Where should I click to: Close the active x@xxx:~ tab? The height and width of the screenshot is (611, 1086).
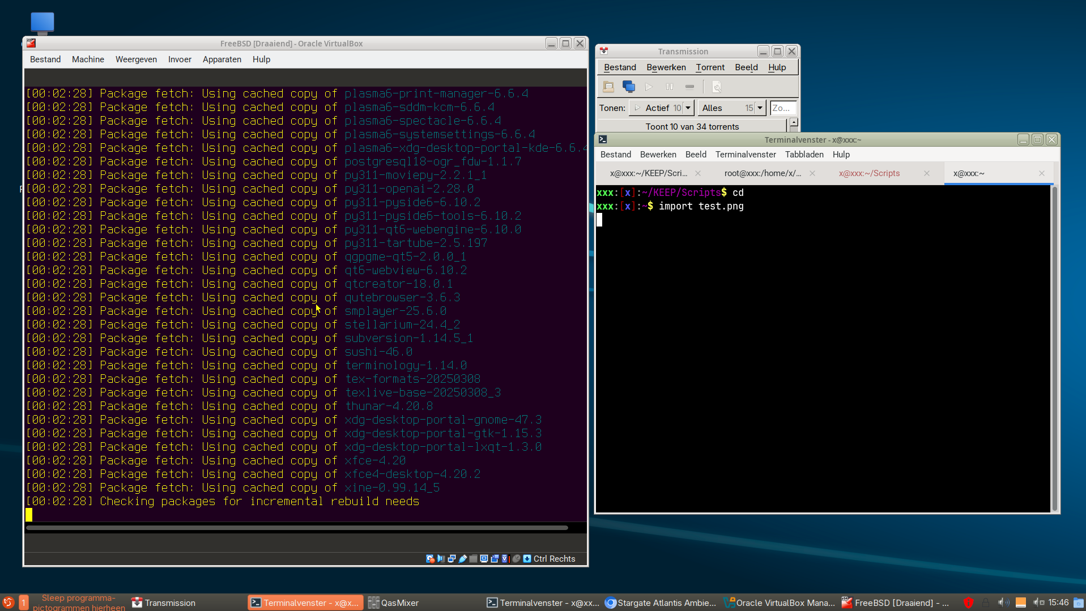coord(1041,173)
